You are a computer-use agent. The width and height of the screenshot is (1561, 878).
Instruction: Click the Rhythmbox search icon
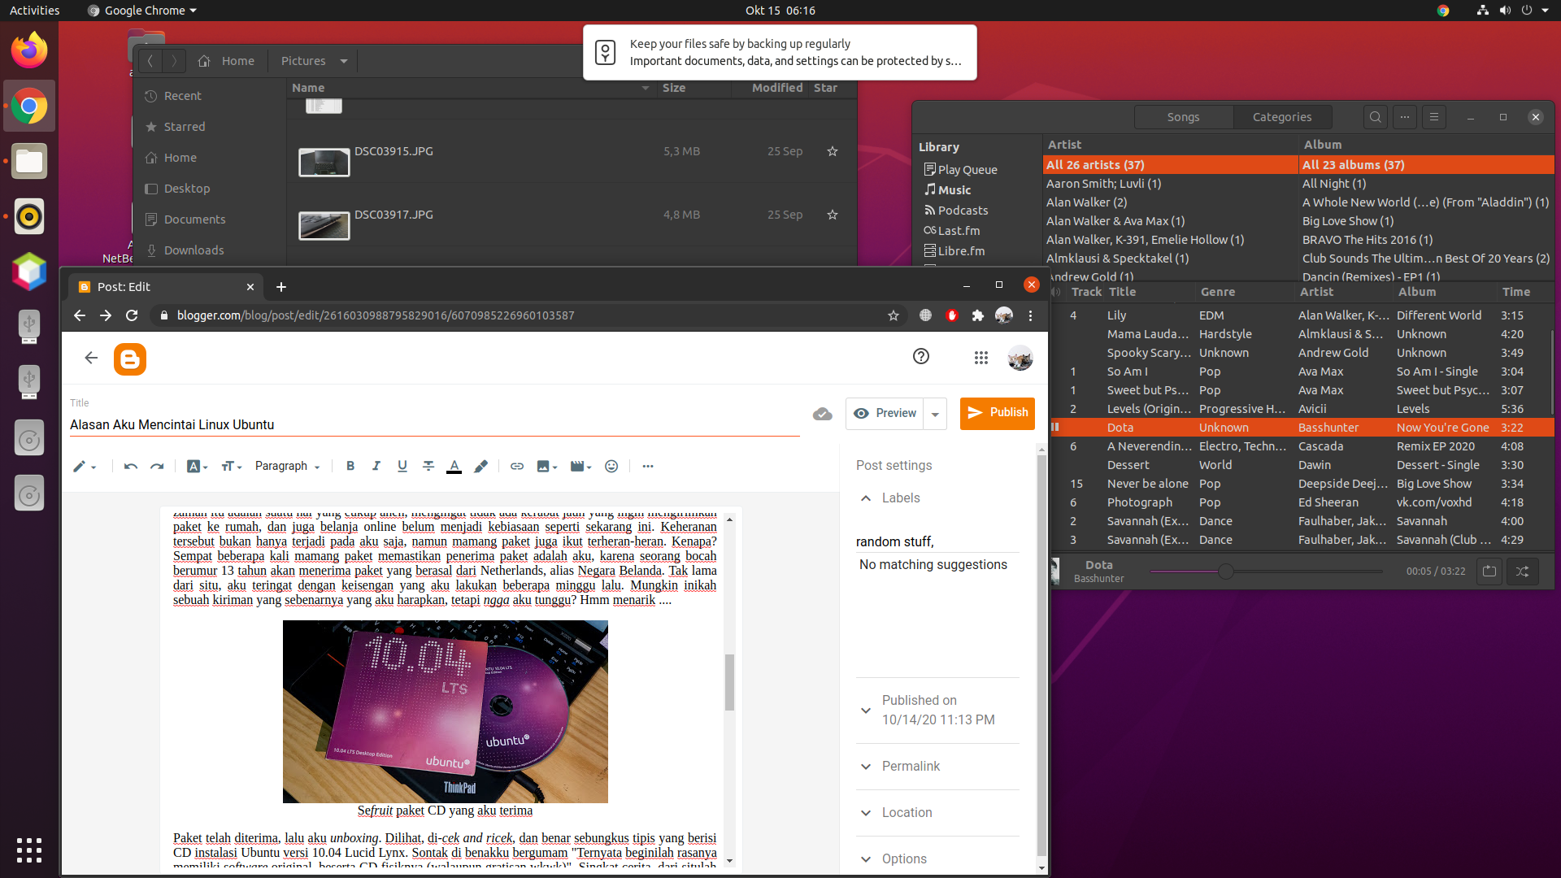pos(1375,117)
